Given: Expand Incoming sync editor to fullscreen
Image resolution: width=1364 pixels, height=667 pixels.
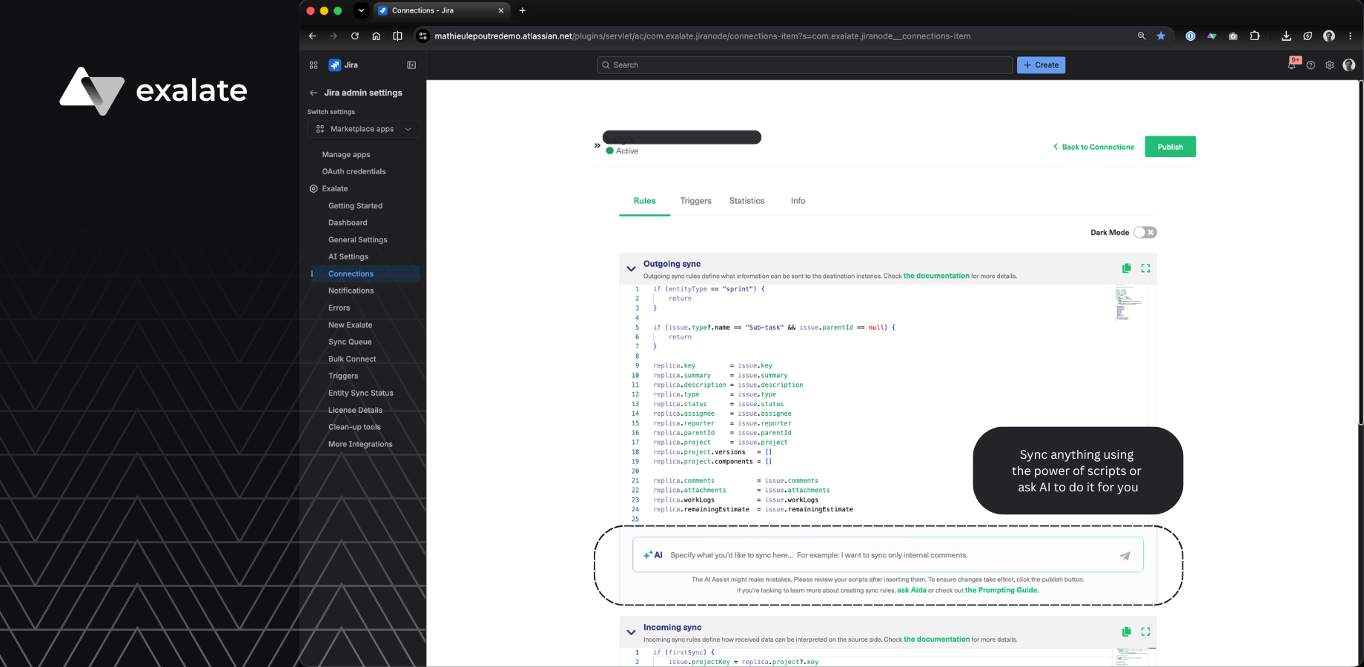Looking at the screenshot, I should [1145, 631].
